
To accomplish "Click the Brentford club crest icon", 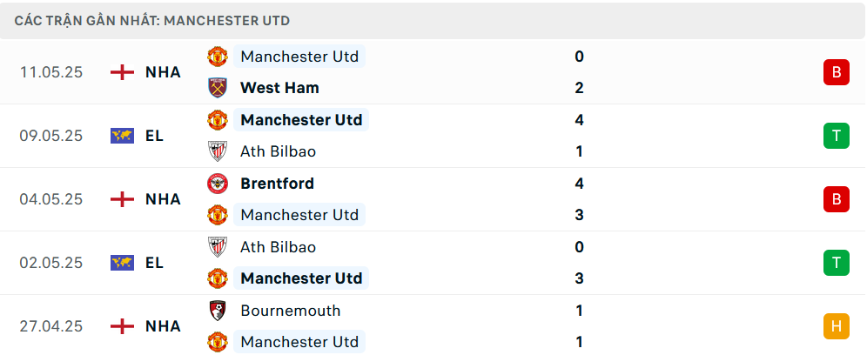I will pos(218,184).
